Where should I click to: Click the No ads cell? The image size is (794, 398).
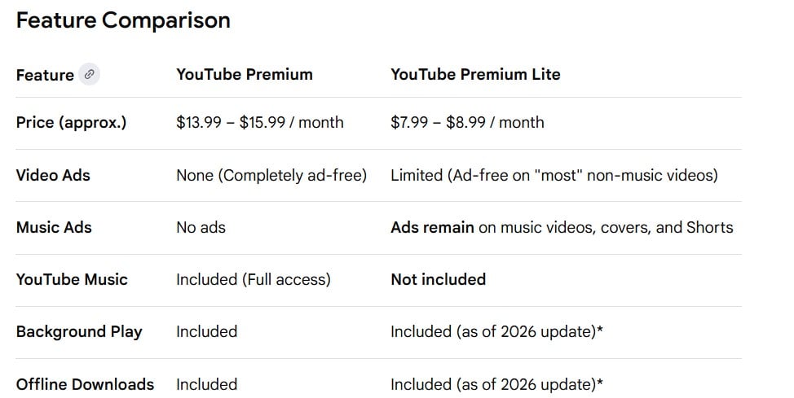(201, 227)
